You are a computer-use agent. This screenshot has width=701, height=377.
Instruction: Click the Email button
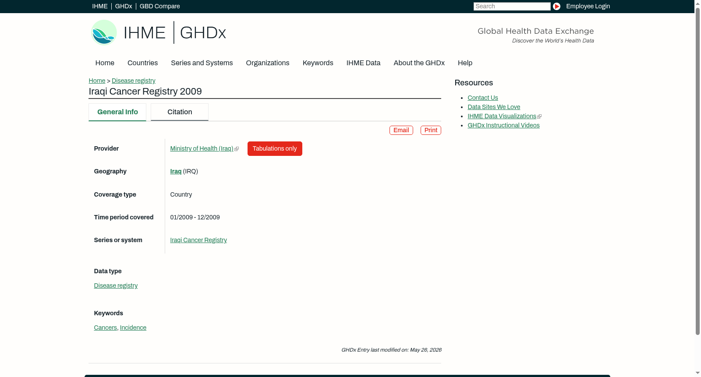click(401, 130)
